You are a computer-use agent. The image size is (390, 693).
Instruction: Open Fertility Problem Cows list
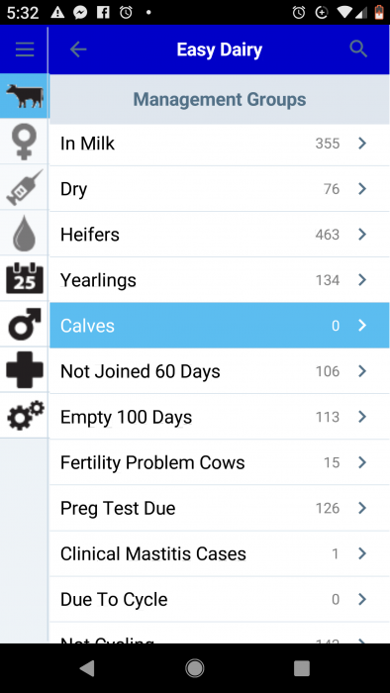coord(220,462)
